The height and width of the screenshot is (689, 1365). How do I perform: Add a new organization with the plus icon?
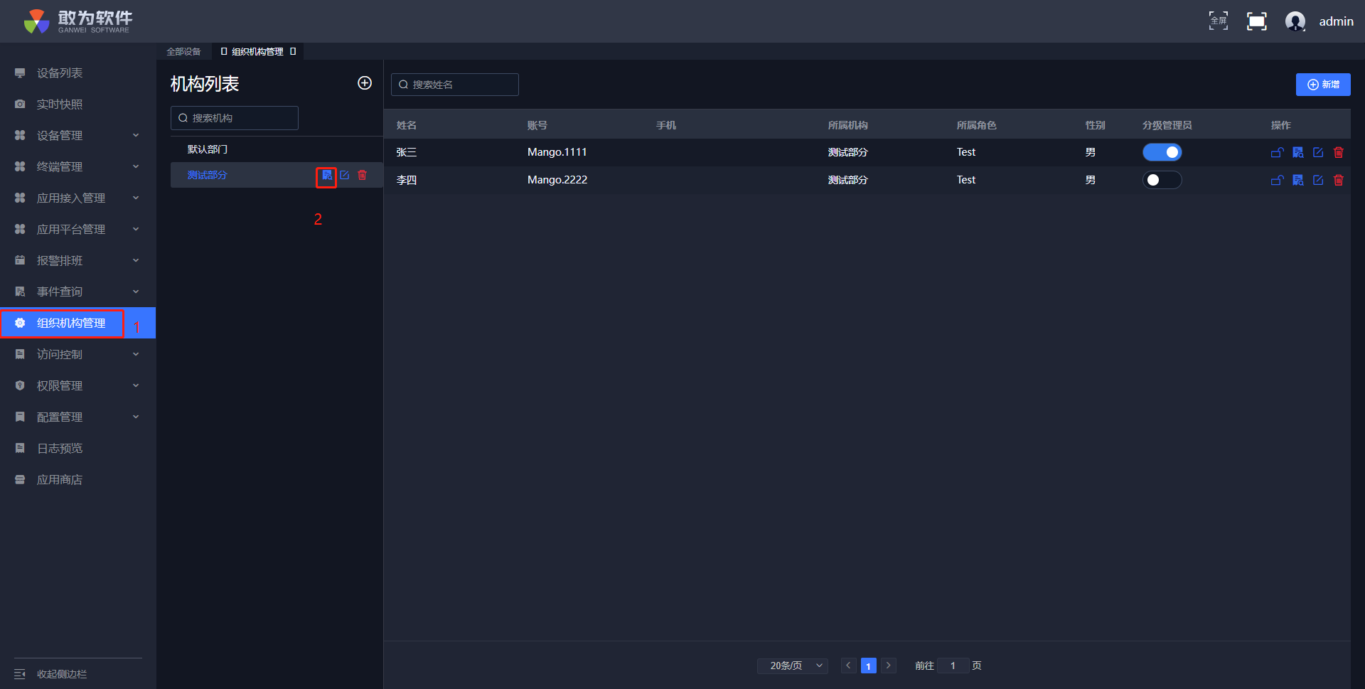point(365,83)
